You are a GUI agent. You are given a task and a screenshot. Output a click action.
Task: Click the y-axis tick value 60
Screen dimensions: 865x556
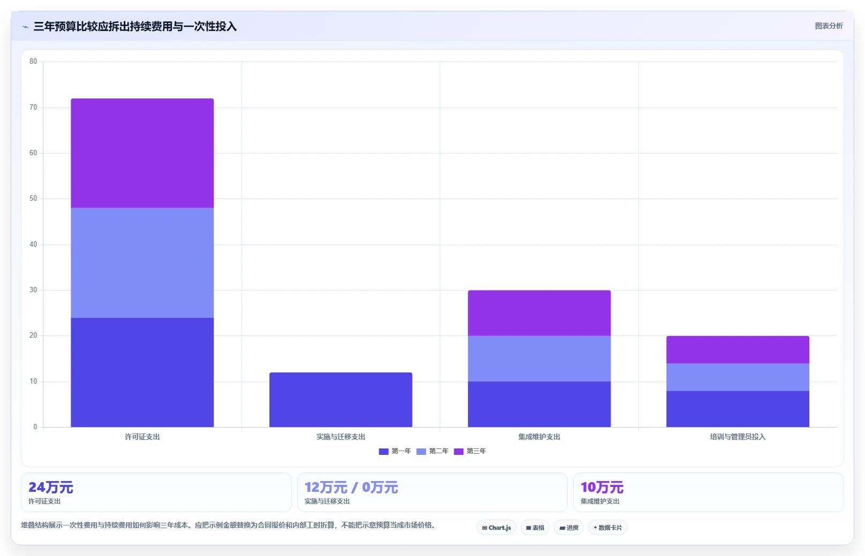coord(33,153)
